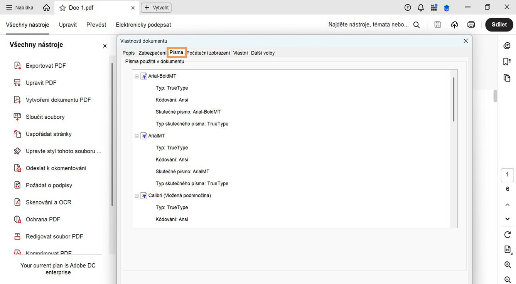The image size is (516, 284).
Task: Switch to the Popis tab
Action: pos(128,53)
